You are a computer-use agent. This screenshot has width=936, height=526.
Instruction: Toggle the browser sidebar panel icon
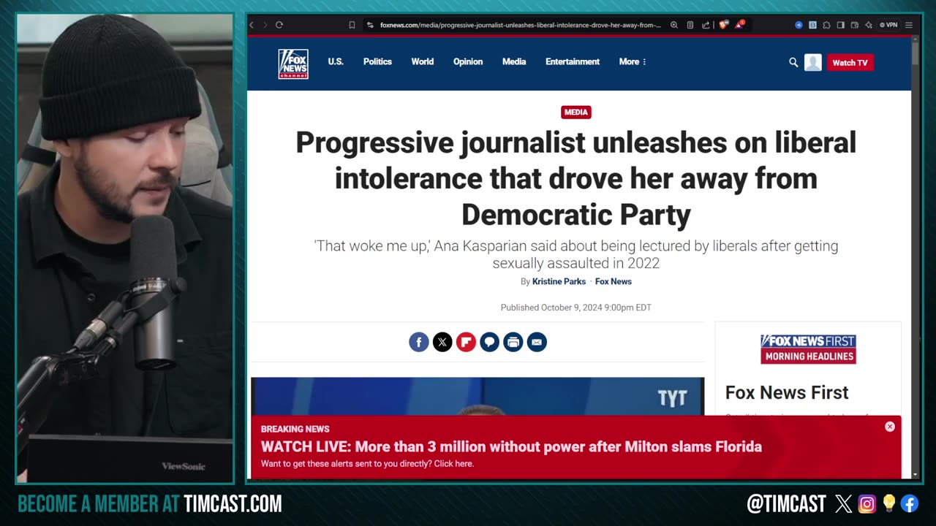(x=840, y=25)
